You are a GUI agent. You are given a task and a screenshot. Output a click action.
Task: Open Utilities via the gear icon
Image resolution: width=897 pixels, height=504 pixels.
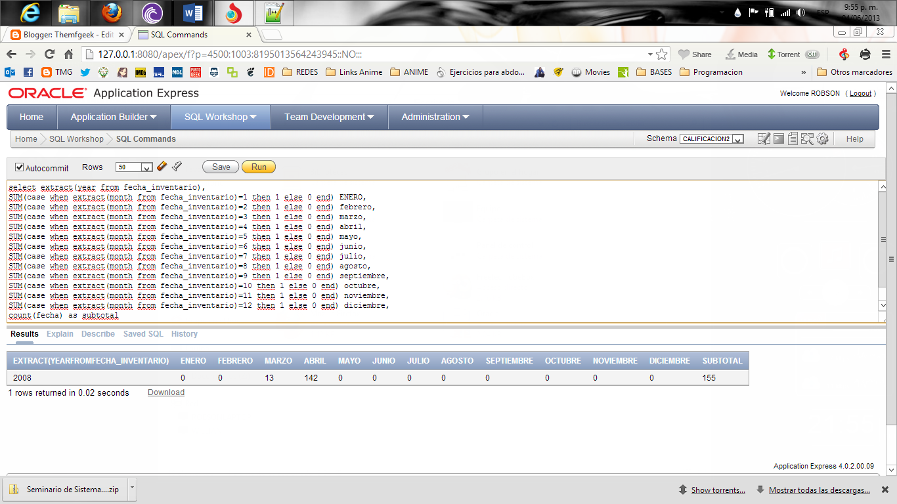point(822,138)
